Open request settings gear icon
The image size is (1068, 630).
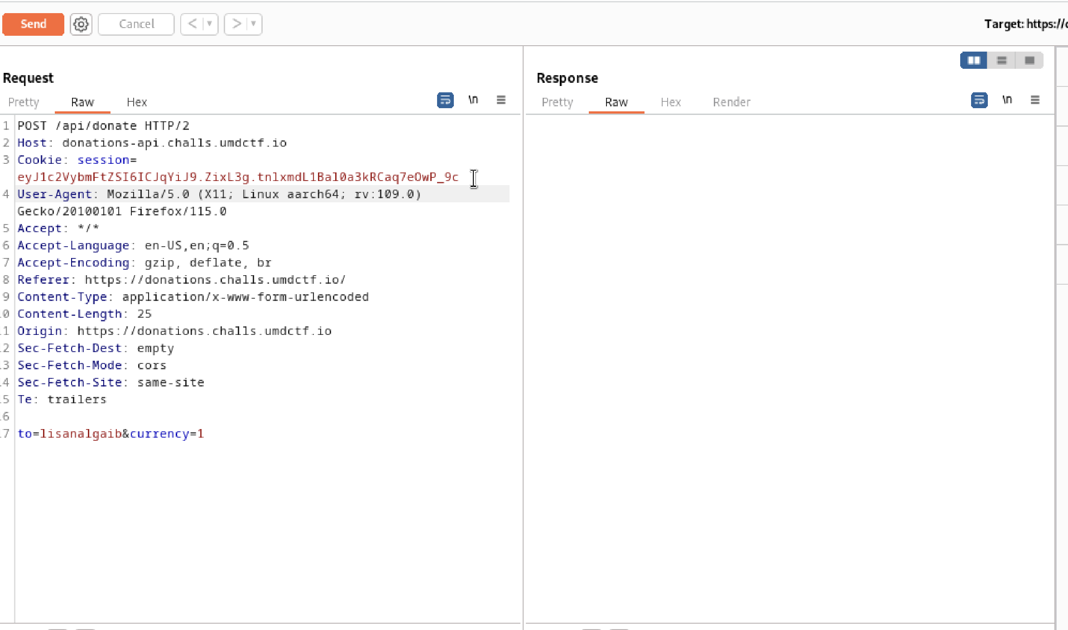pyautogui.click(x=81, y=24)
